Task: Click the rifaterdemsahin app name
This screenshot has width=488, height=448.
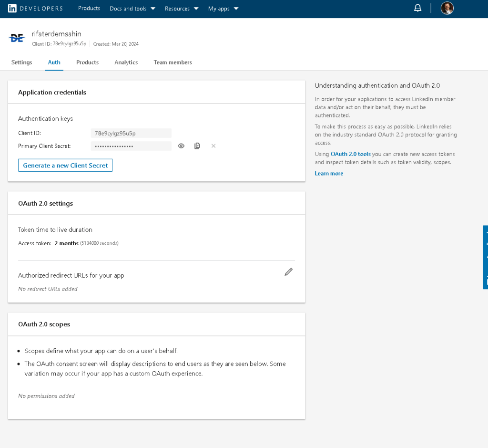Action: click(x=56, y=34)
